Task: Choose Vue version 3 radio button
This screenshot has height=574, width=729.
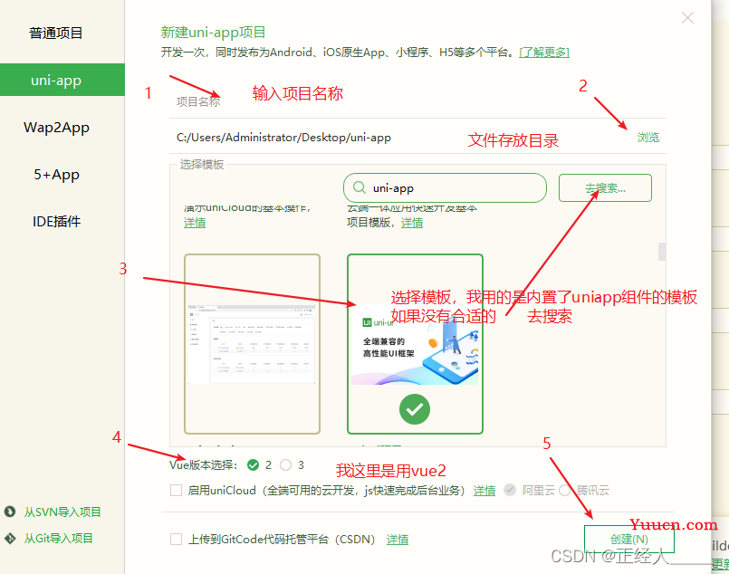Action: [286, 464]
